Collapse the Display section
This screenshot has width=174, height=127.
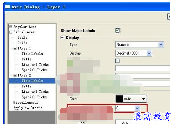coord(62,38)
